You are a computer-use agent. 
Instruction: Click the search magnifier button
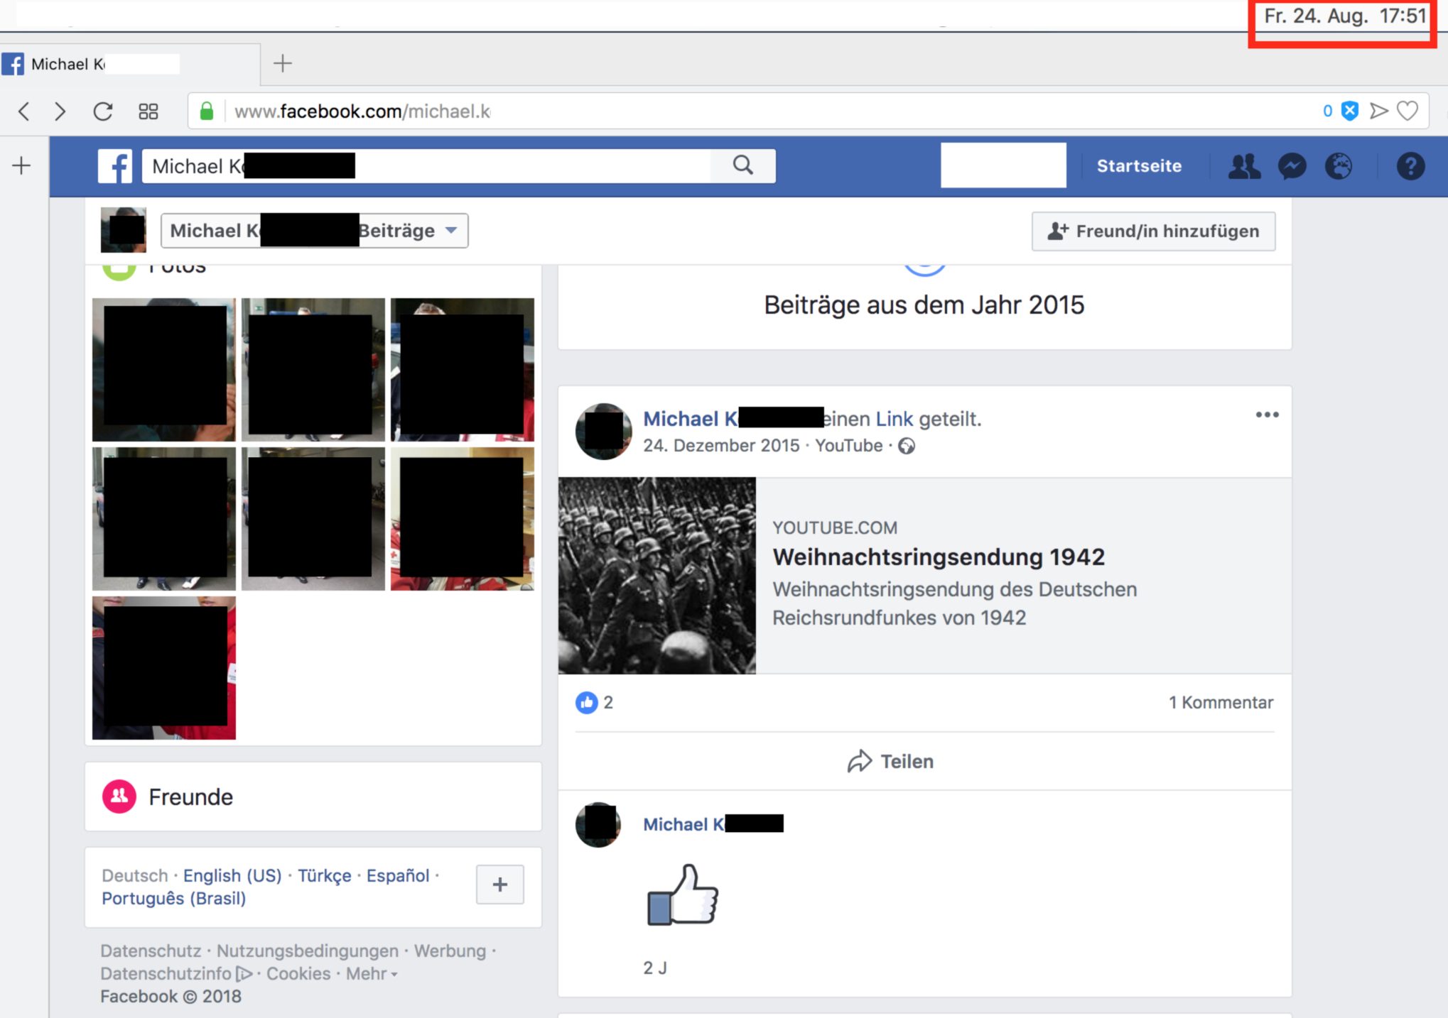[743, 165]
